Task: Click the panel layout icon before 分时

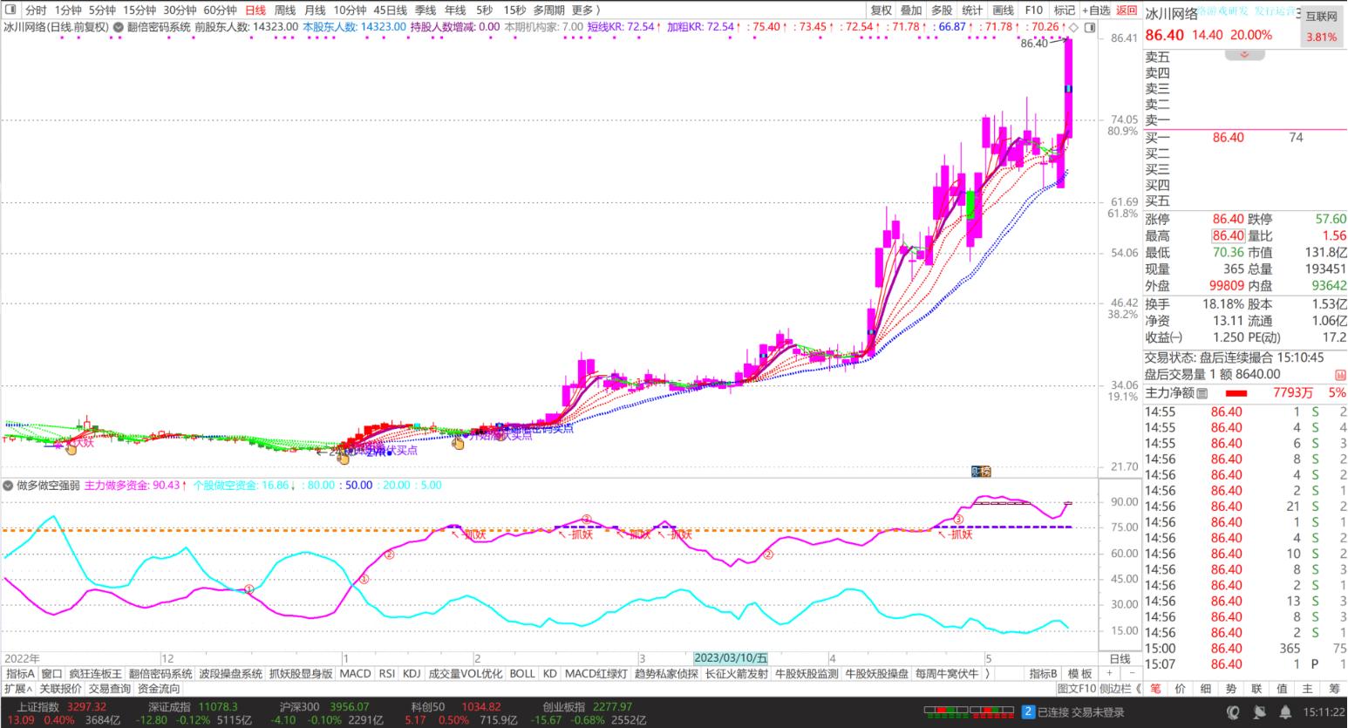Action: (x=10, y=10)
